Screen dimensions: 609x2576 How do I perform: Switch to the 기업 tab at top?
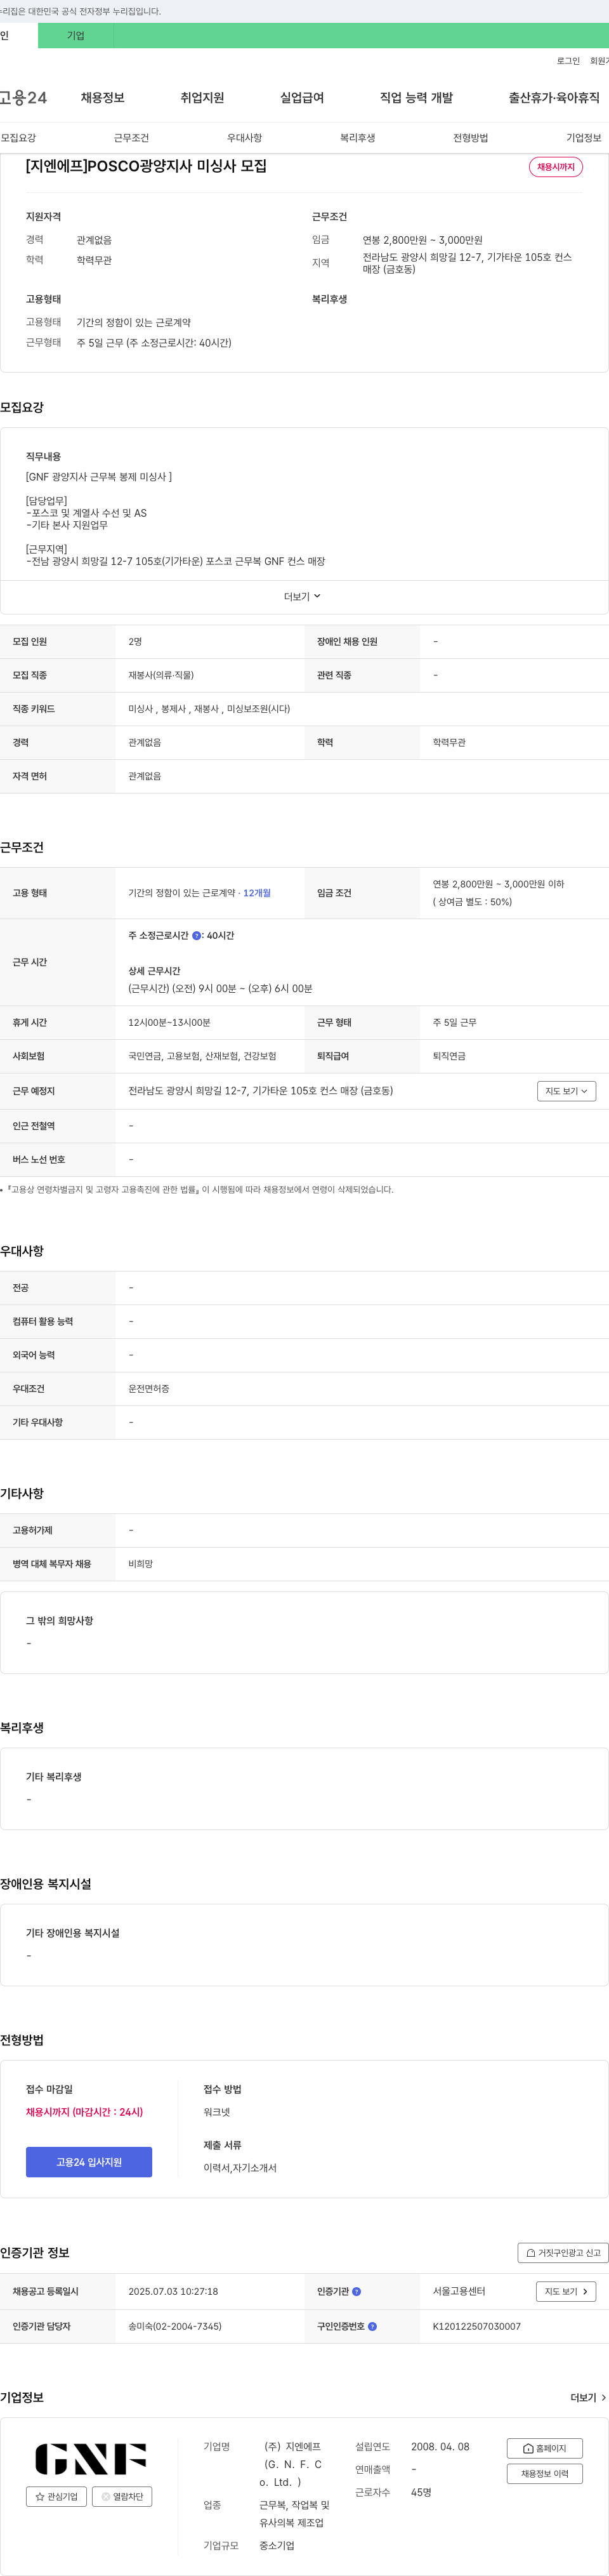[x=76, y=36]
